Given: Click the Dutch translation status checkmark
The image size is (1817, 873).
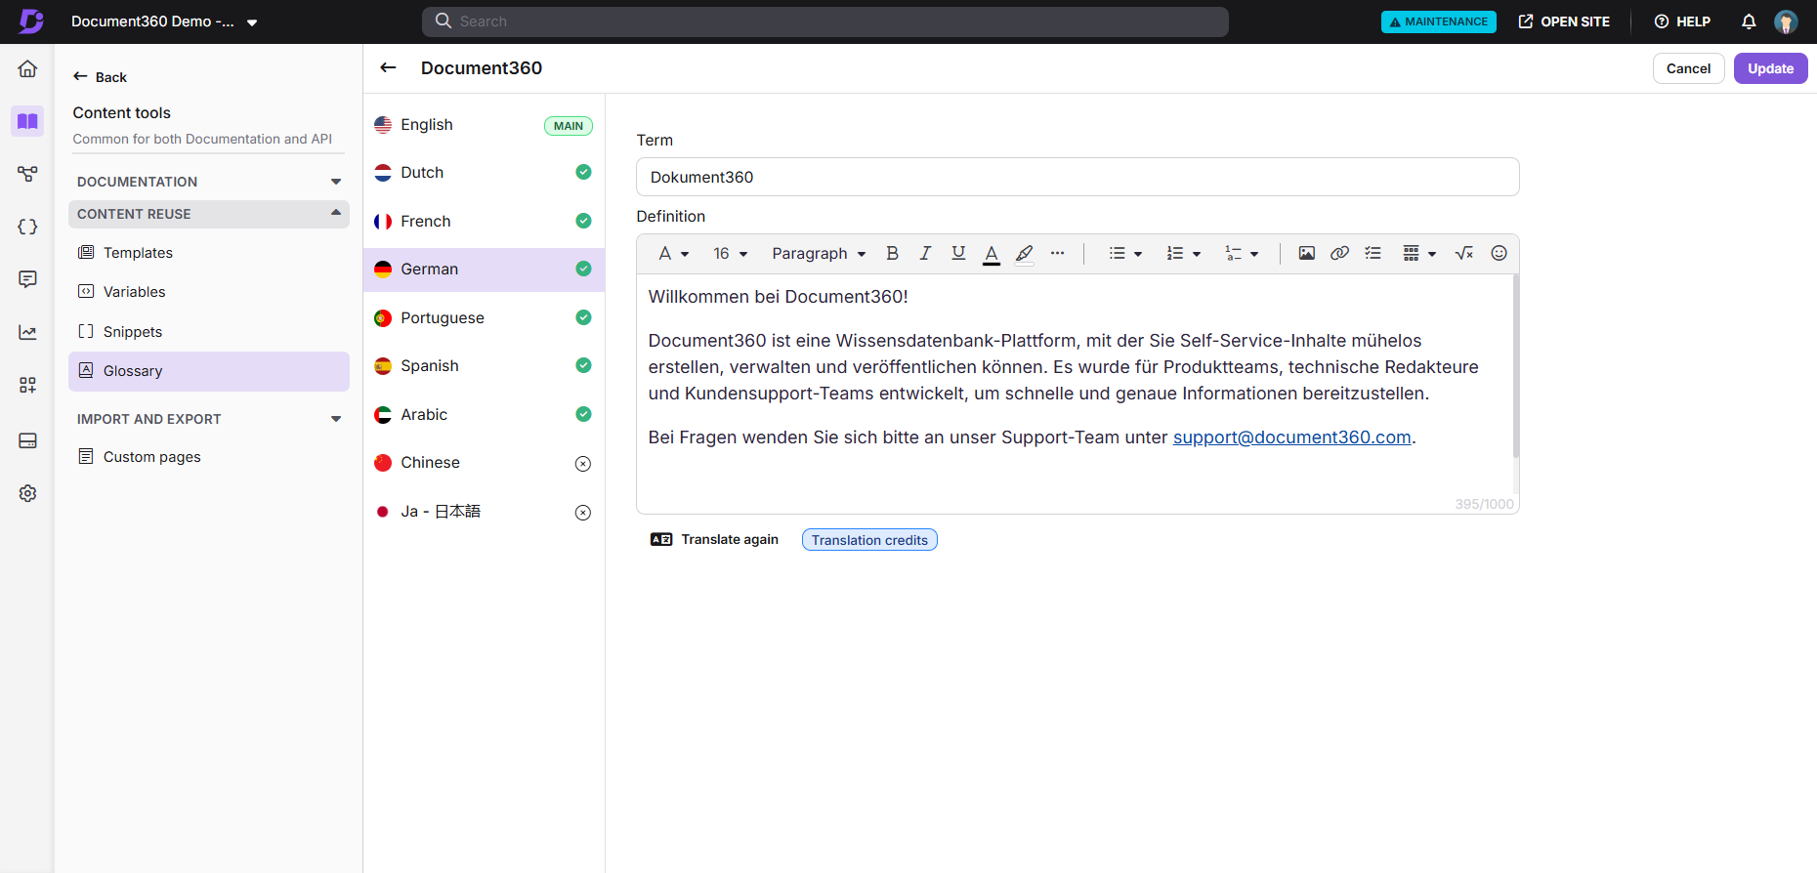Looking at the screenshot, I should 583,172.
